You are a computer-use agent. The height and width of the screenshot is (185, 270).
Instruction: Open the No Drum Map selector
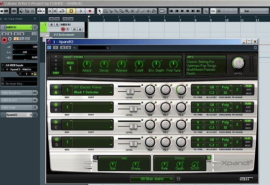coord(19,84)
